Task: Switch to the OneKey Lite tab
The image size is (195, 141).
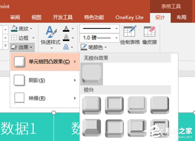Action: coord(129,17)
